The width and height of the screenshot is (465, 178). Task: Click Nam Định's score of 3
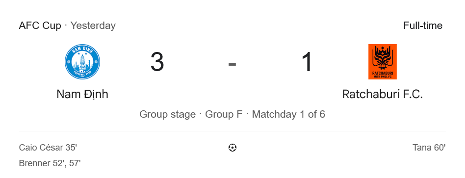tap(157, 62)
